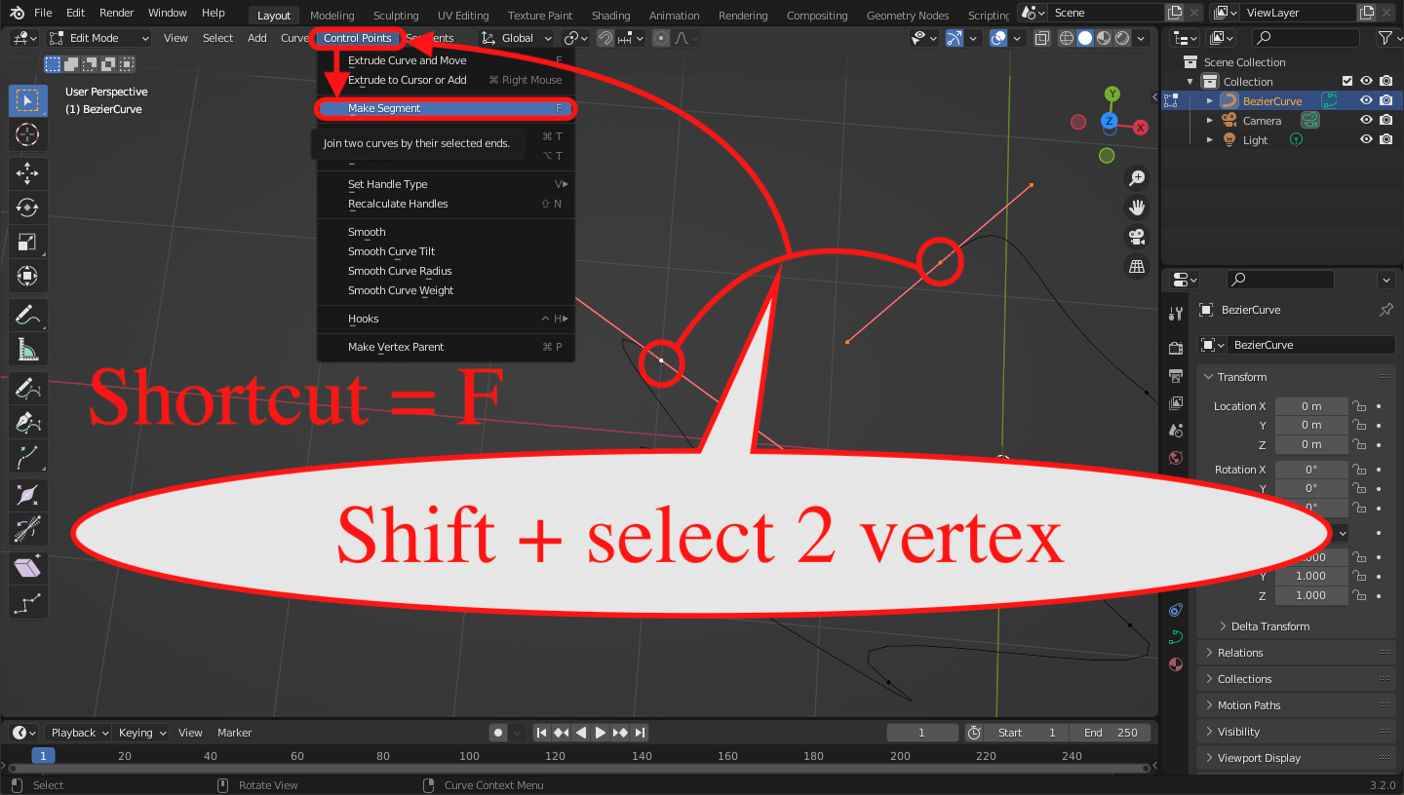The image size is (1404, 795).
Task: Toggle show gizmo button
Action: [954, 38]
